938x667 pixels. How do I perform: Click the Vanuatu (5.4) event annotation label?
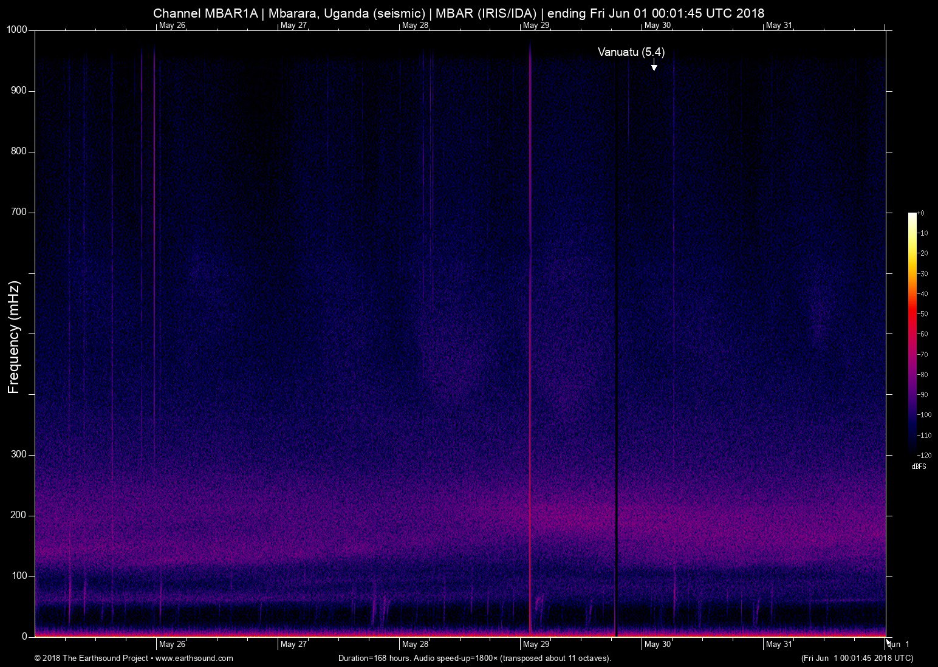point(631,52)
